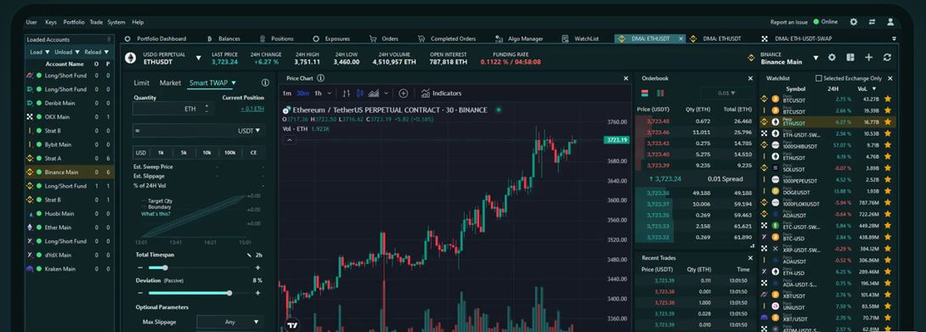Select the 1m chart interval
The width and height of the screenshot is (926, 332).
coord(286,93)
